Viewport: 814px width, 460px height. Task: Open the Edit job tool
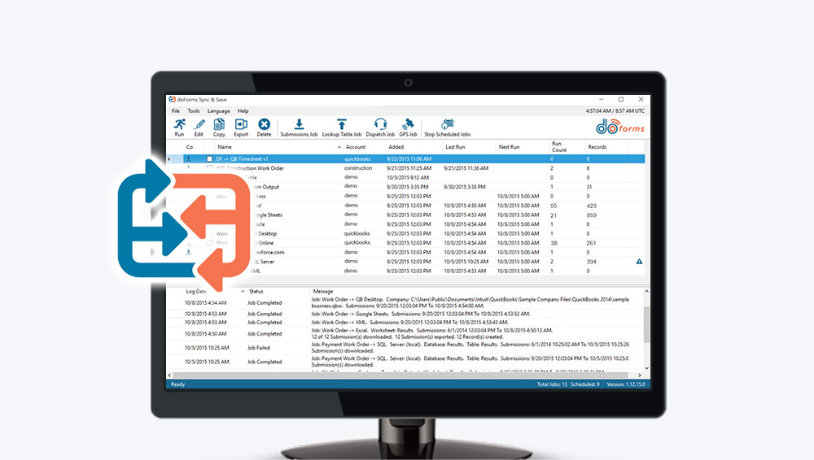pyautogui.click(x=199, y=127)
